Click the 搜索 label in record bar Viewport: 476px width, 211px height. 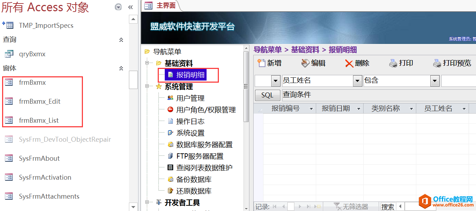[x=387, y=207]
